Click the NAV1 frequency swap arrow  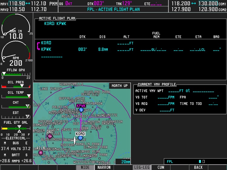[28, 3]
